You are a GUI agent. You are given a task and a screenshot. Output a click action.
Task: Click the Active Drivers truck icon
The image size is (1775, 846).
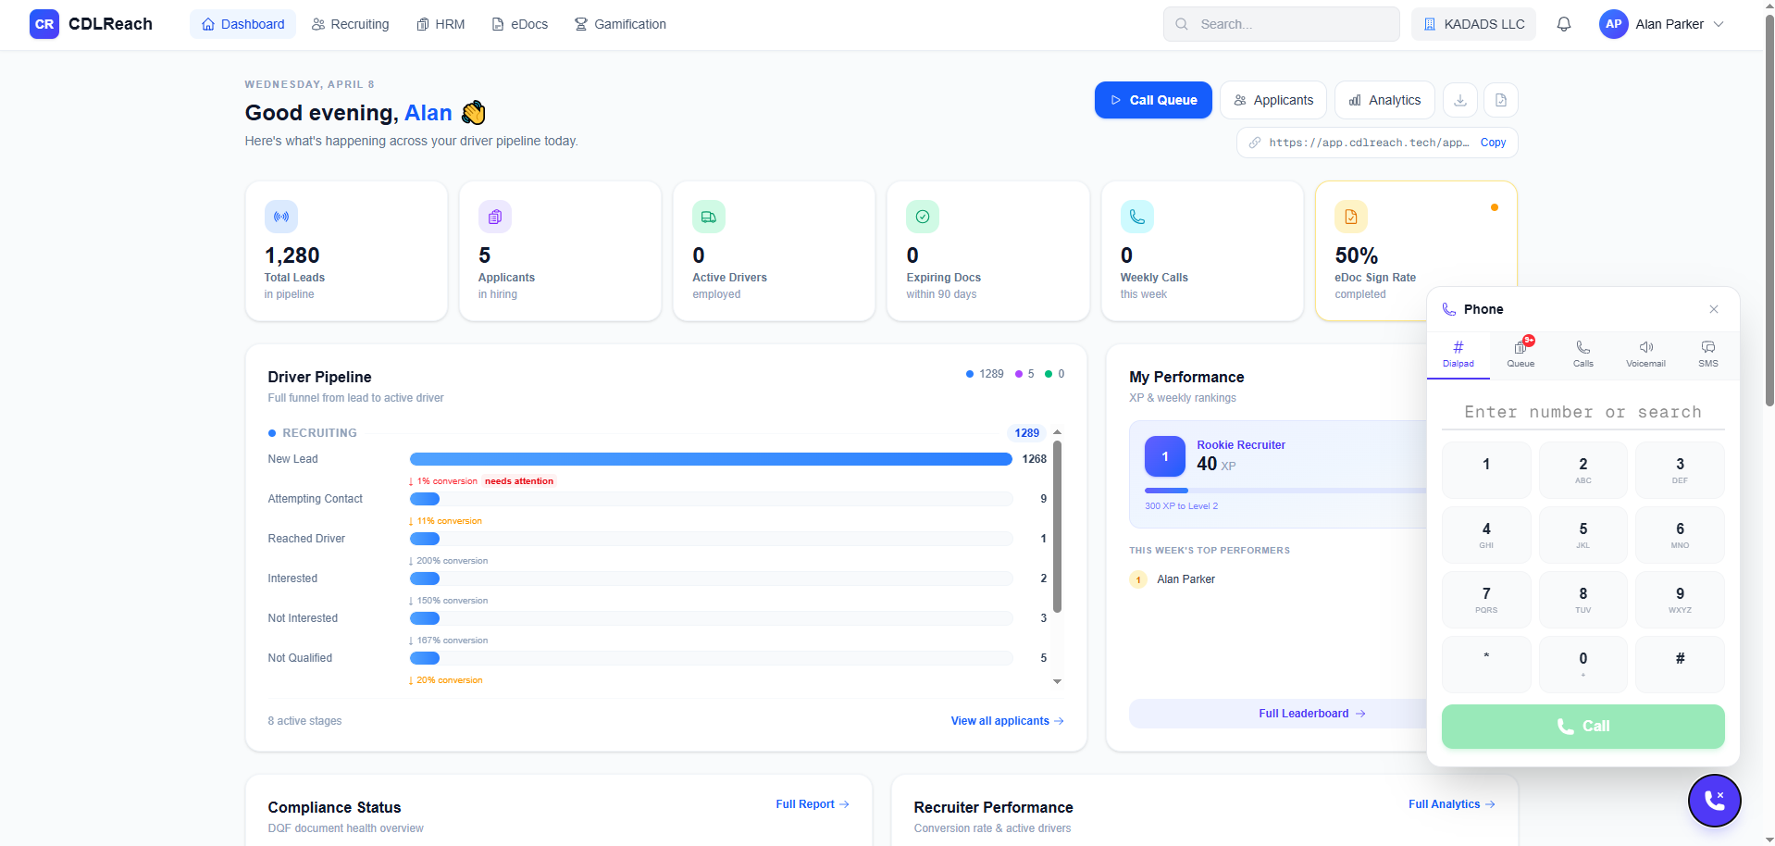[709, 217]
